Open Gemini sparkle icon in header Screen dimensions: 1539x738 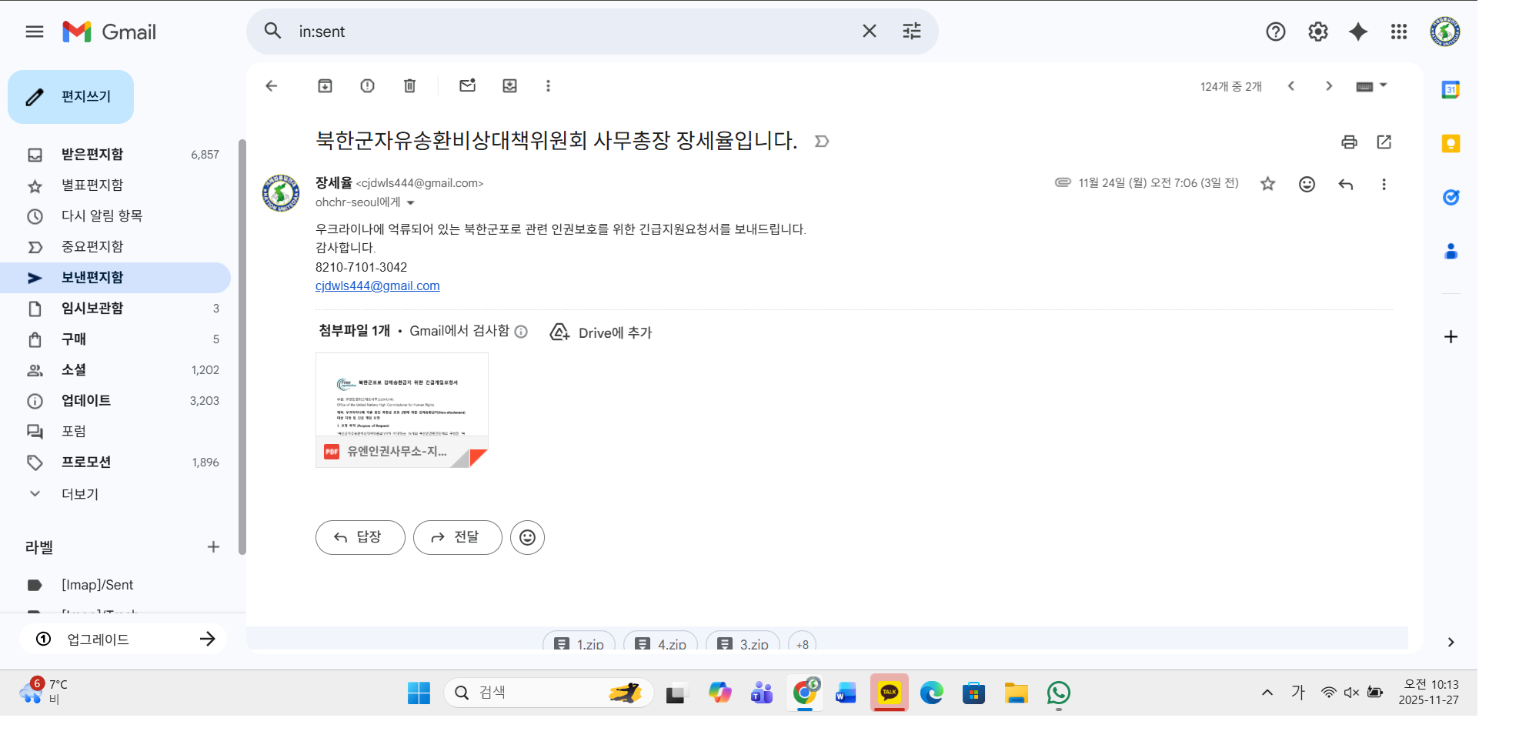tap(1358, 32)
